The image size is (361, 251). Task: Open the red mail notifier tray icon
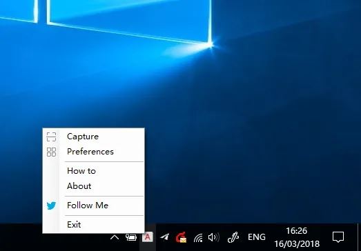click(x=181, y=237)
